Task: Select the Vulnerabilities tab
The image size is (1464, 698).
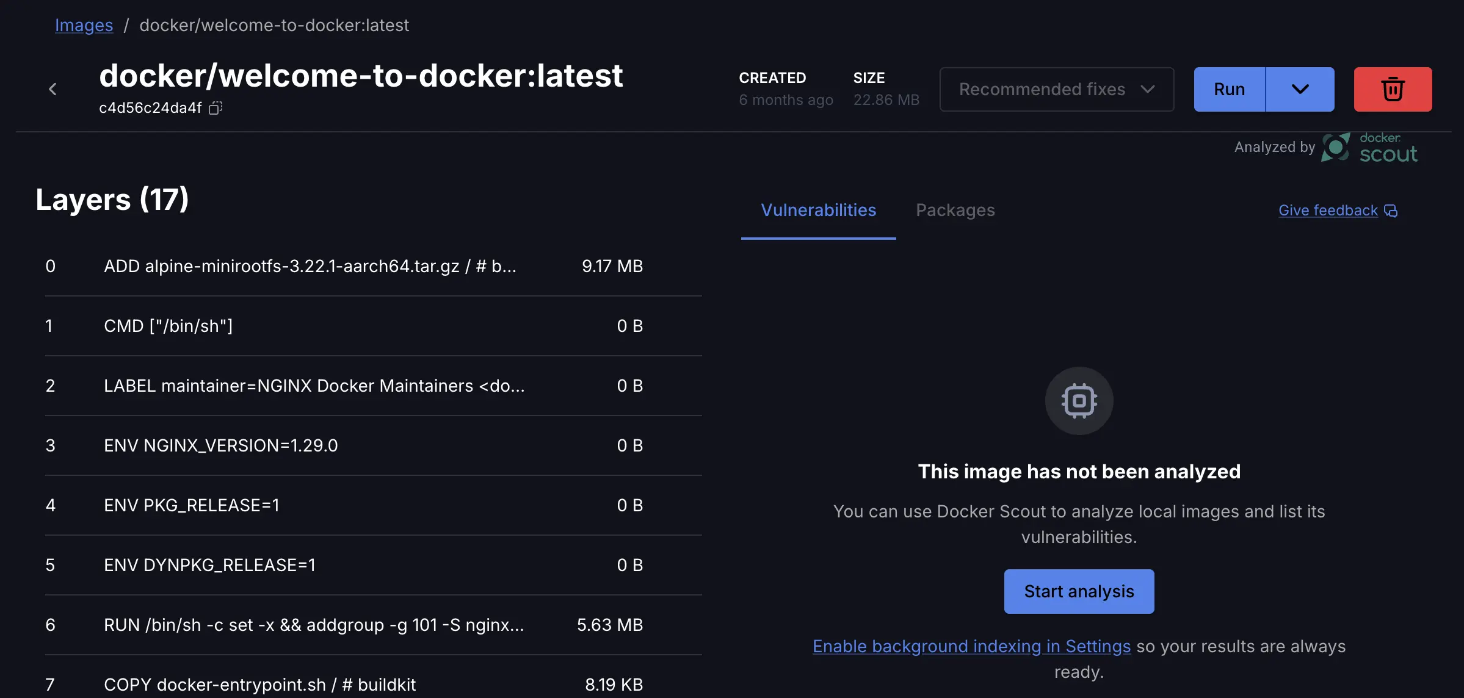Action: pyautogui.click(x=818, y=210)
